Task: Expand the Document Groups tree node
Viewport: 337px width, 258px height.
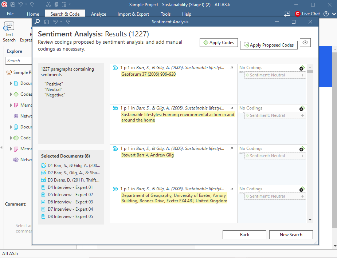Action: [11, 127]
